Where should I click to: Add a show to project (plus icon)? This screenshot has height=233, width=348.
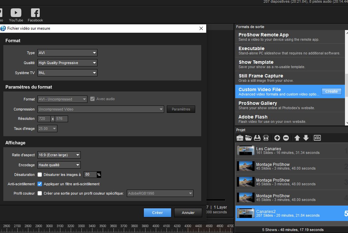tap(277, 138)
